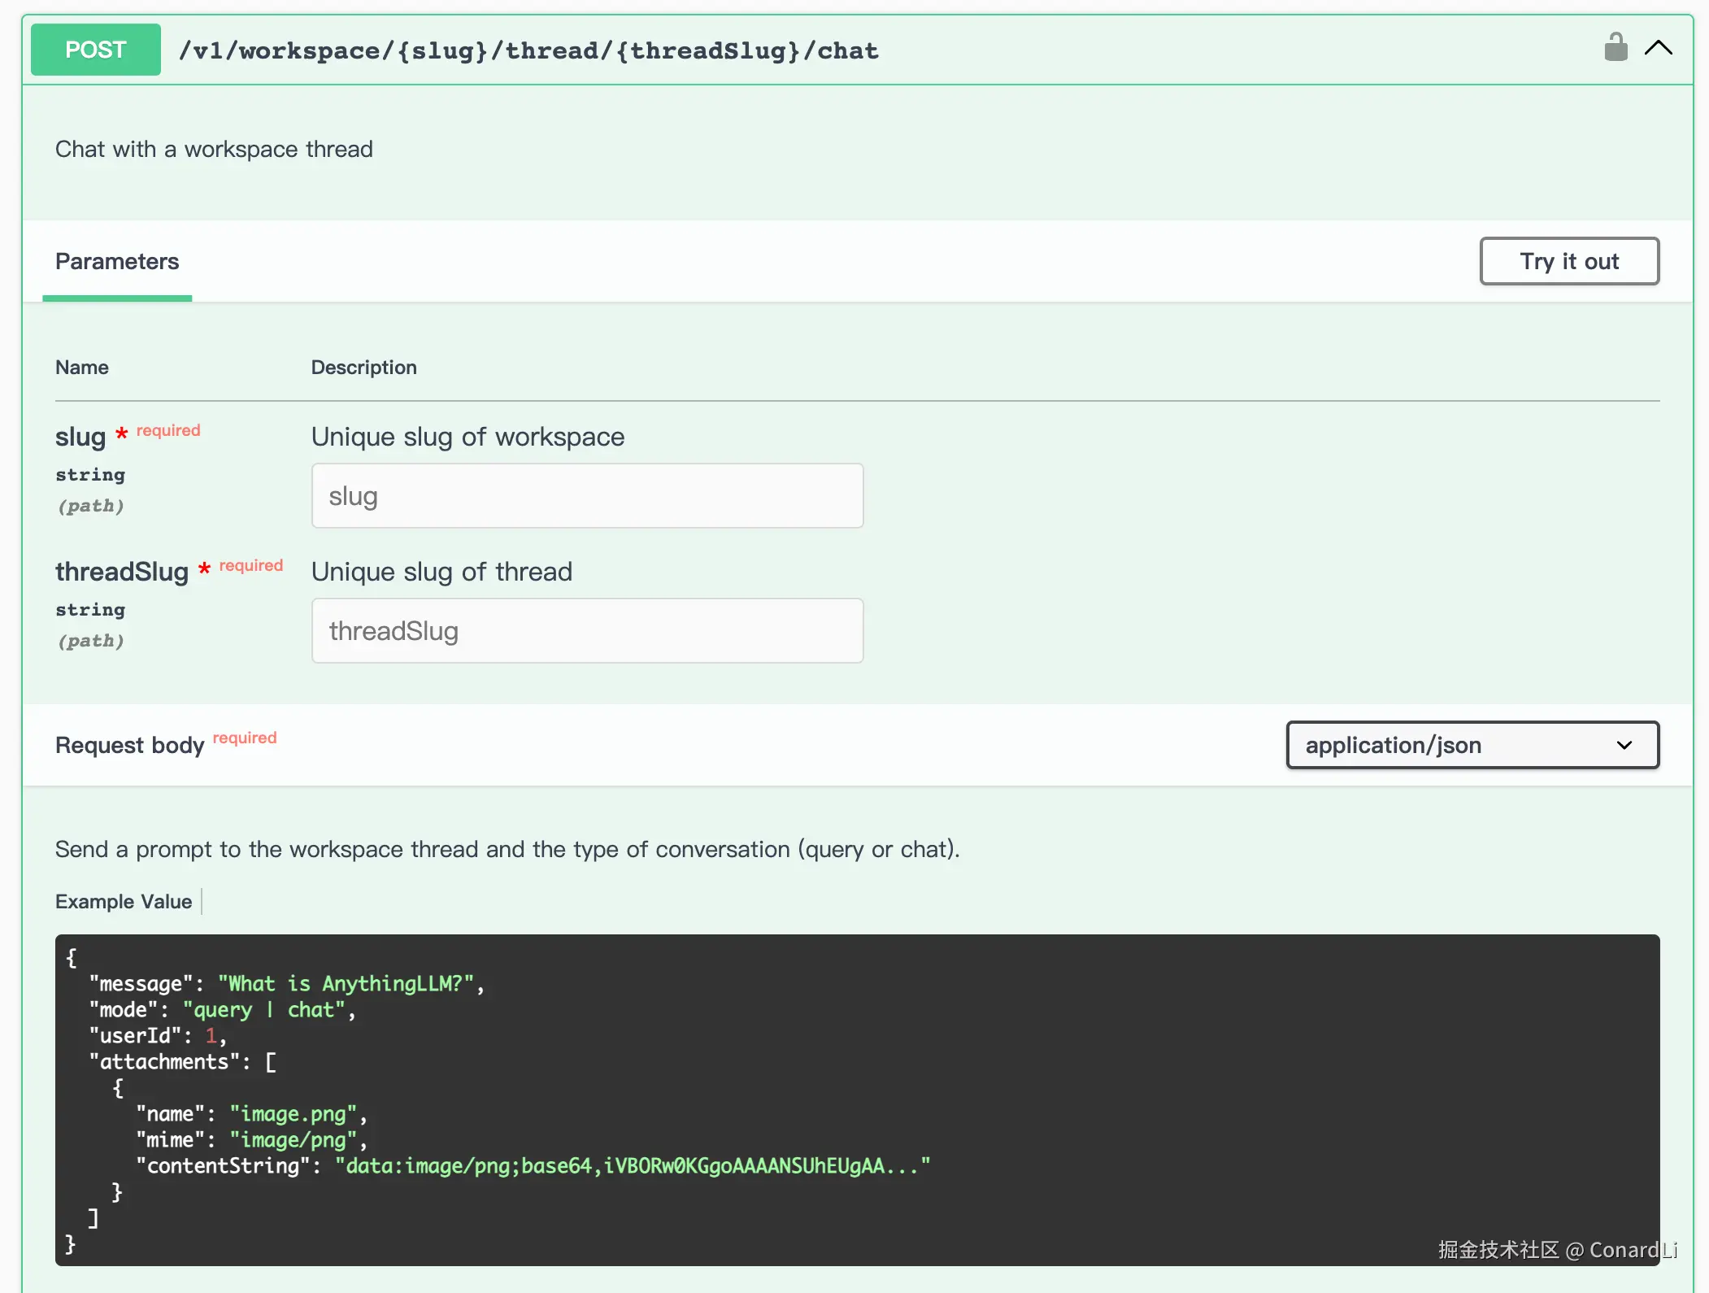Click the authorization lock icon
This screenshot has width=1709, height=1293.
(1615, 48)
